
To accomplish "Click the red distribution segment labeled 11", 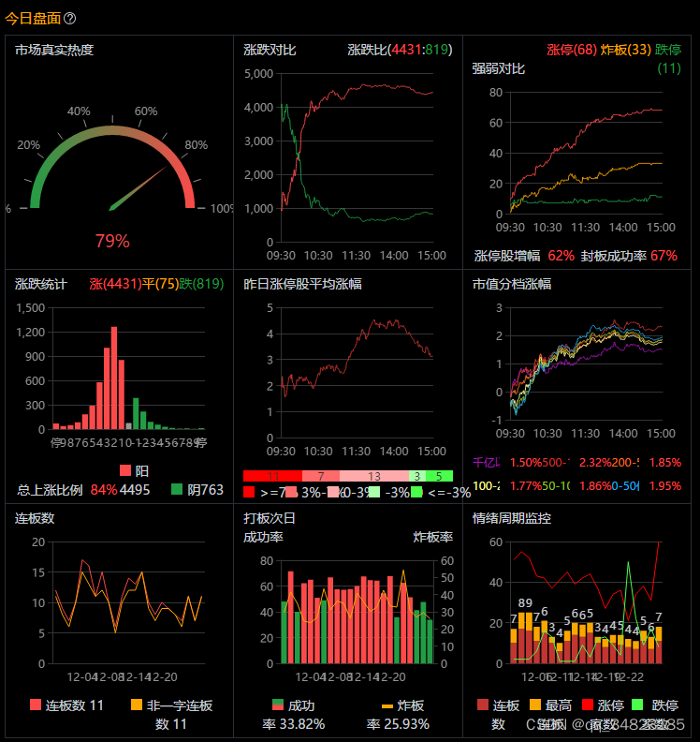I will click(x=272, y=476).
